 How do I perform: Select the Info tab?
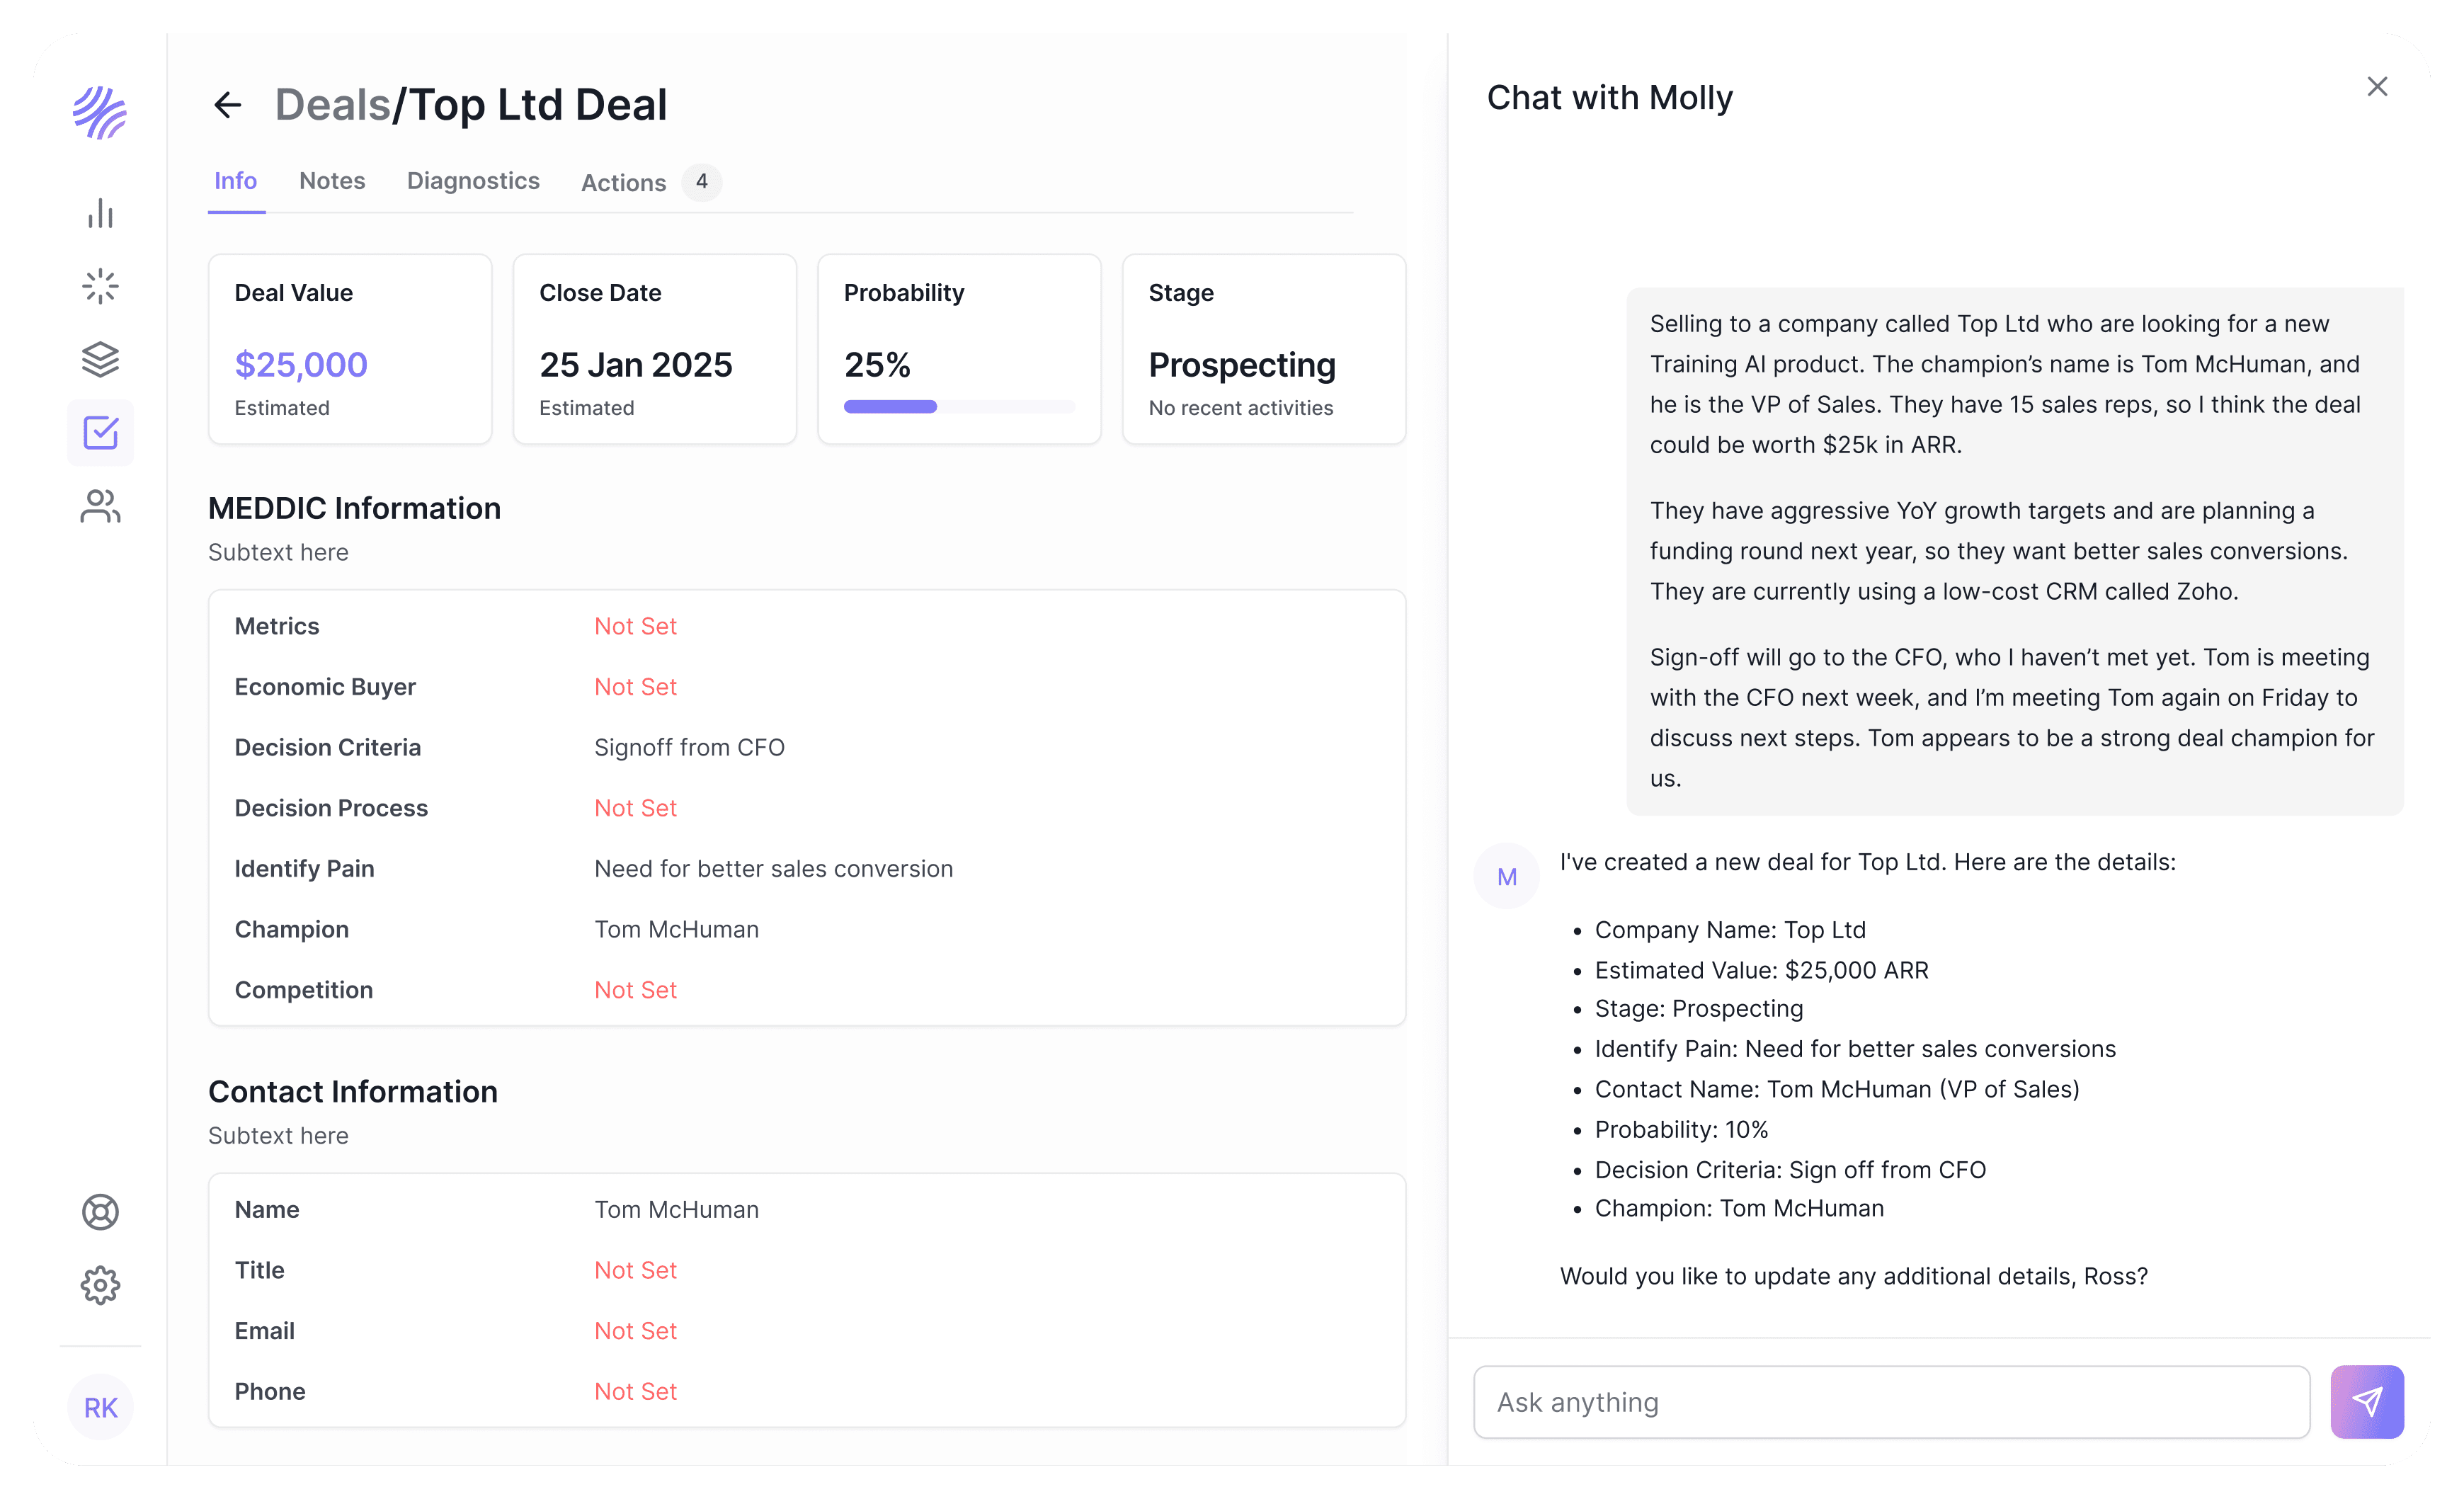[x=236, y=181]
